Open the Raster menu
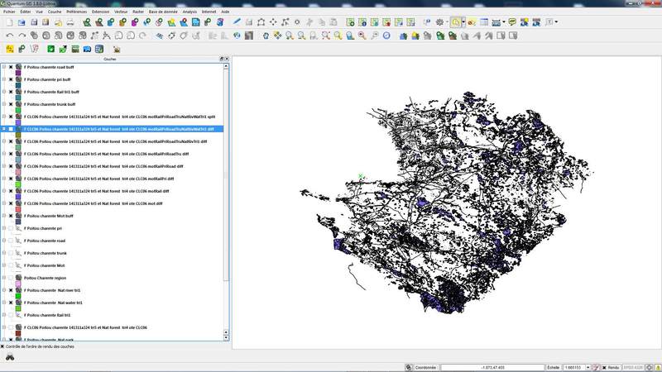 137,12
